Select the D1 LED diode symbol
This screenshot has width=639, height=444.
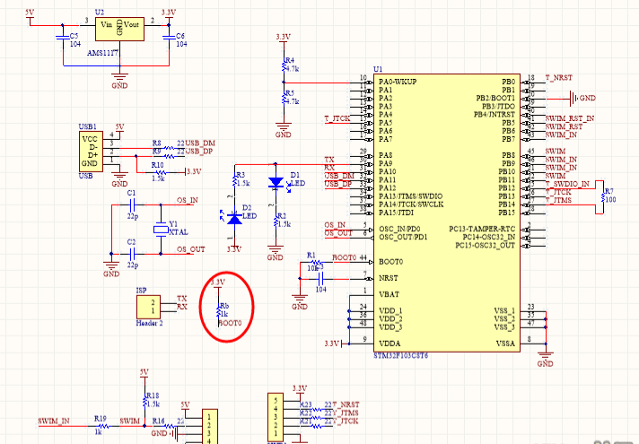point(276,182)
